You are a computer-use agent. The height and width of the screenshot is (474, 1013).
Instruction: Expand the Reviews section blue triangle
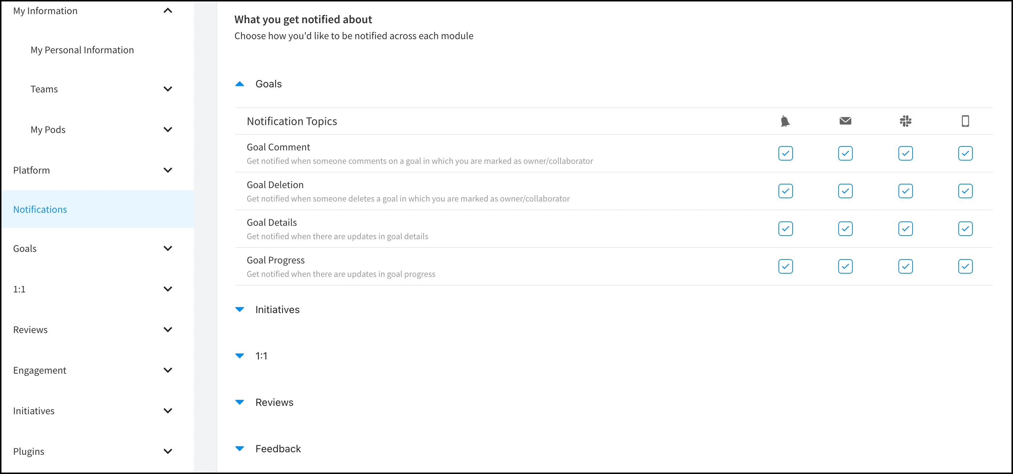click(x=240, y=402)
